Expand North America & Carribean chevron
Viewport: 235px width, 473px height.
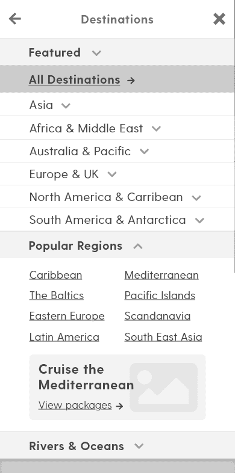196,198
